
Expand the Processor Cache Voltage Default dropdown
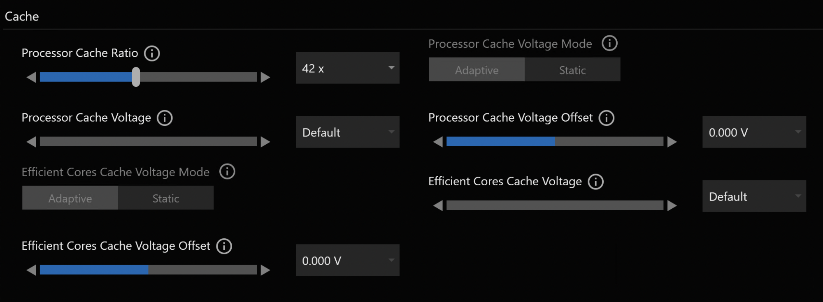click(347, 132)
